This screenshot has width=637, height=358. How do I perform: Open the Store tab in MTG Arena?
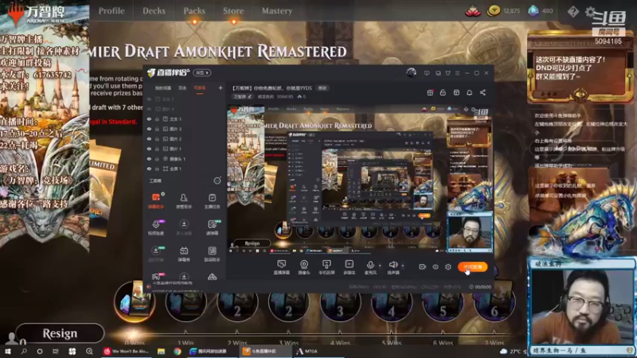coord(233,11)
